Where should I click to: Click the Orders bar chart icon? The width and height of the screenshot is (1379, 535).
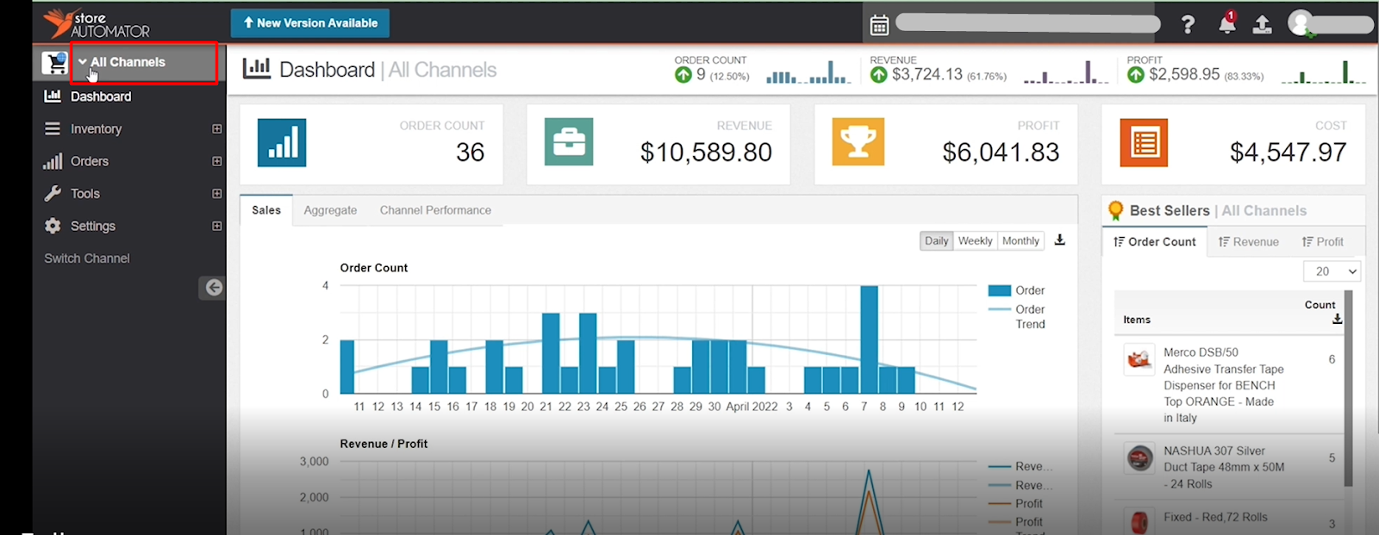pyautogui.click(x=53, y=161)
